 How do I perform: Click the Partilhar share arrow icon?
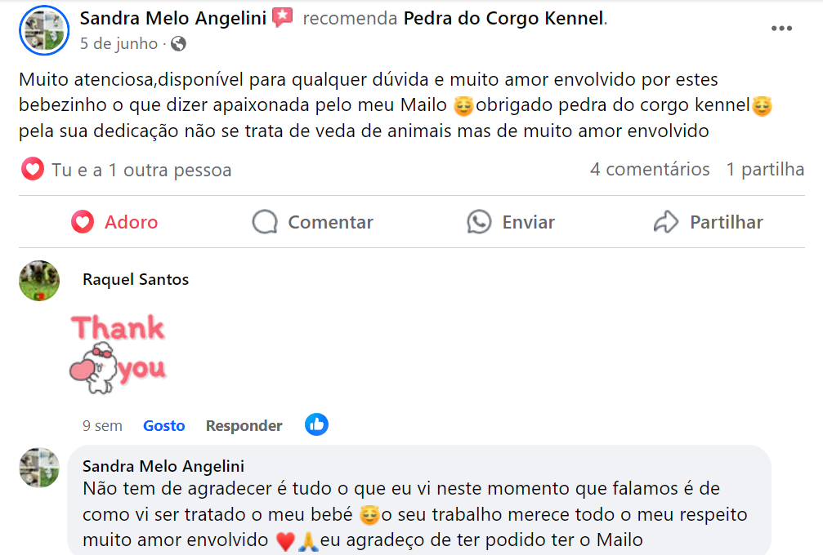coord(666,222)
